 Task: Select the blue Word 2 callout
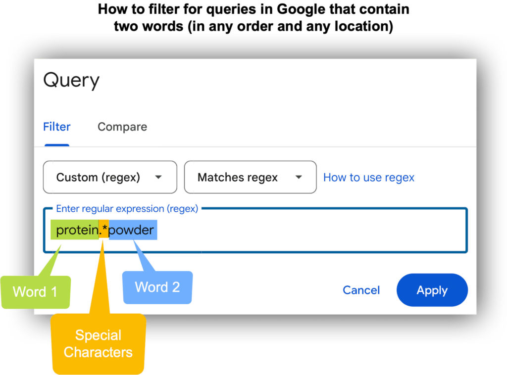pyautogui.click(x=157, y=287)
